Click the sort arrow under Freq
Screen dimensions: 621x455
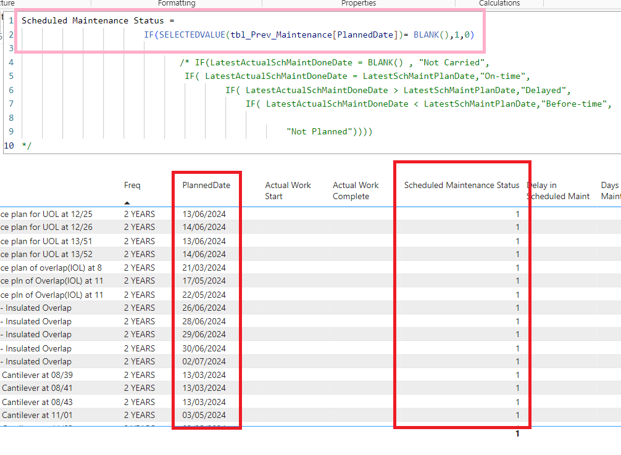127,203
